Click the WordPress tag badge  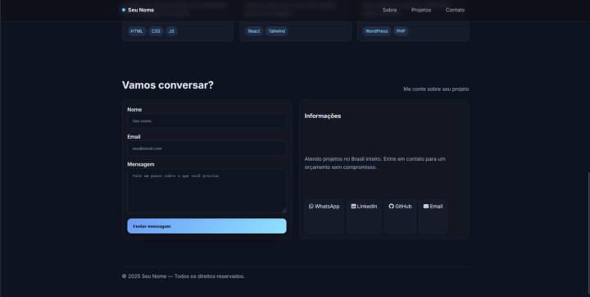click(x=377, y=31)
